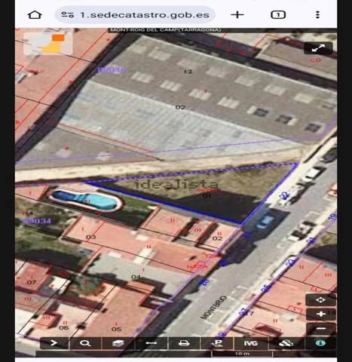Open the map layers stack tool
This screenshot has height=362, width=352.
(118, 343)
